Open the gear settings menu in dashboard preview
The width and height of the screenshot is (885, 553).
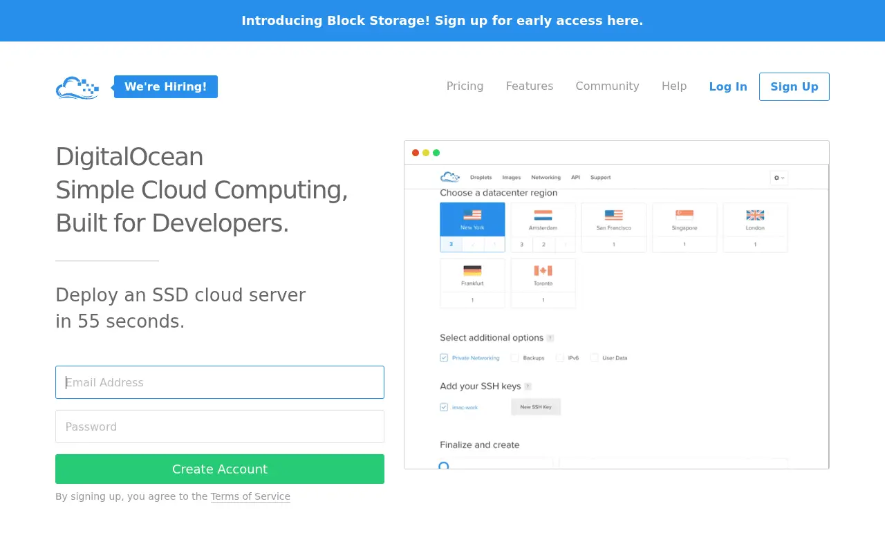[x=779, y=178]
